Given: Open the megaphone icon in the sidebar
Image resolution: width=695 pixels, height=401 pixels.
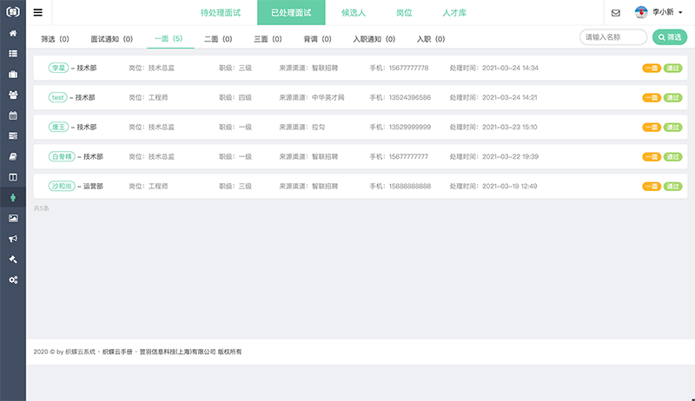Looking at the screenshot, I should (x=13, y=239).
